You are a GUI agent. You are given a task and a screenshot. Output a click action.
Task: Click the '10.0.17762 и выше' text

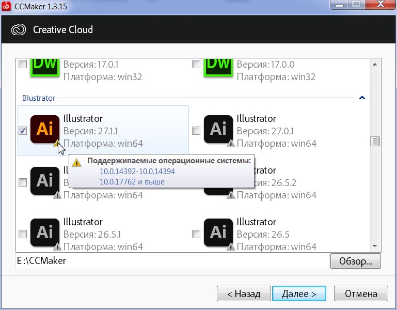point(132,182)
